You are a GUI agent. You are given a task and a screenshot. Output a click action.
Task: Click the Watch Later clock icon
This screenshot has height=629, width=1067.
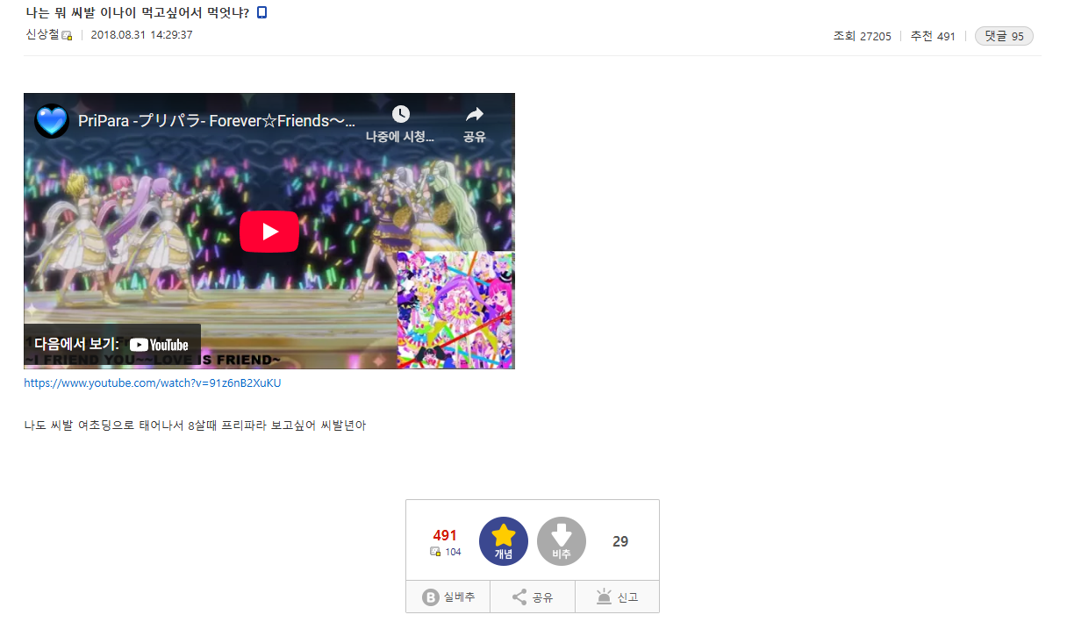tap(400, 115)
